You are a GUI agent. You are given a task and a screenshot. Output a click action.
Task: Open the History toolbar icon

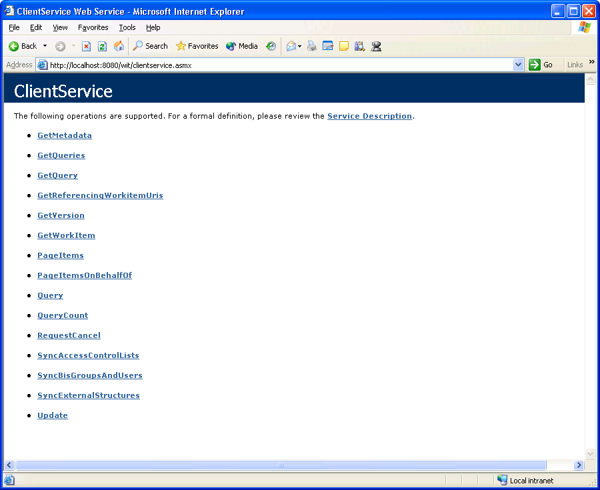(x=271, y=46)
